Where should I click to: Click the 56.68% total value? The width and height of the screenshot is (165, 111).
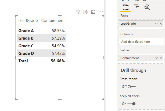point(58,61)
